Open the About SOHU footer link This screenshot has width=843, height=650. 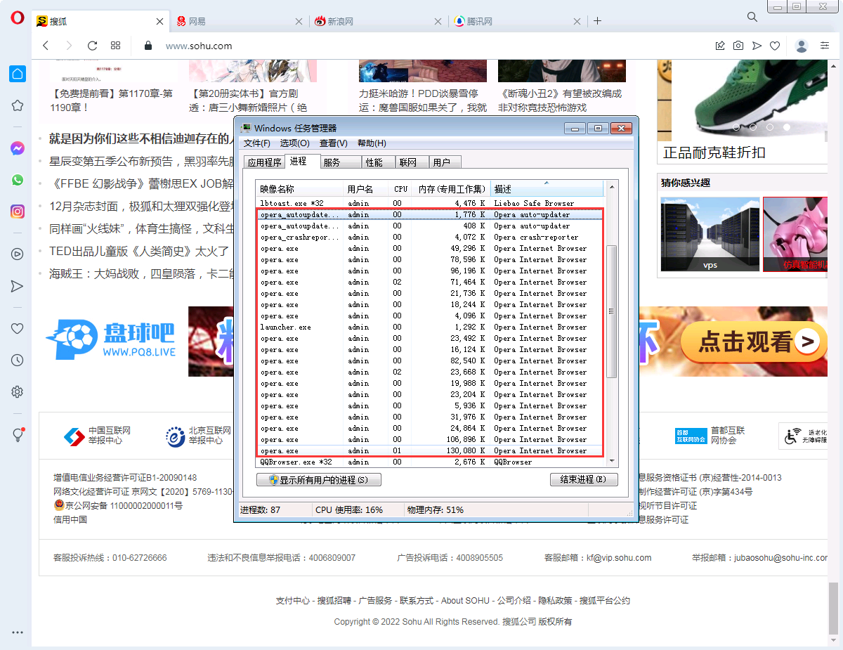(465, 601)
